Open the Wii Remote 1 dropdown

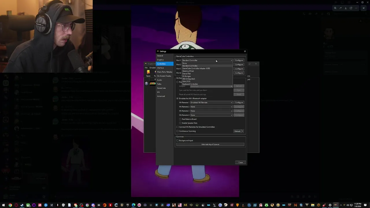point(211,103)
